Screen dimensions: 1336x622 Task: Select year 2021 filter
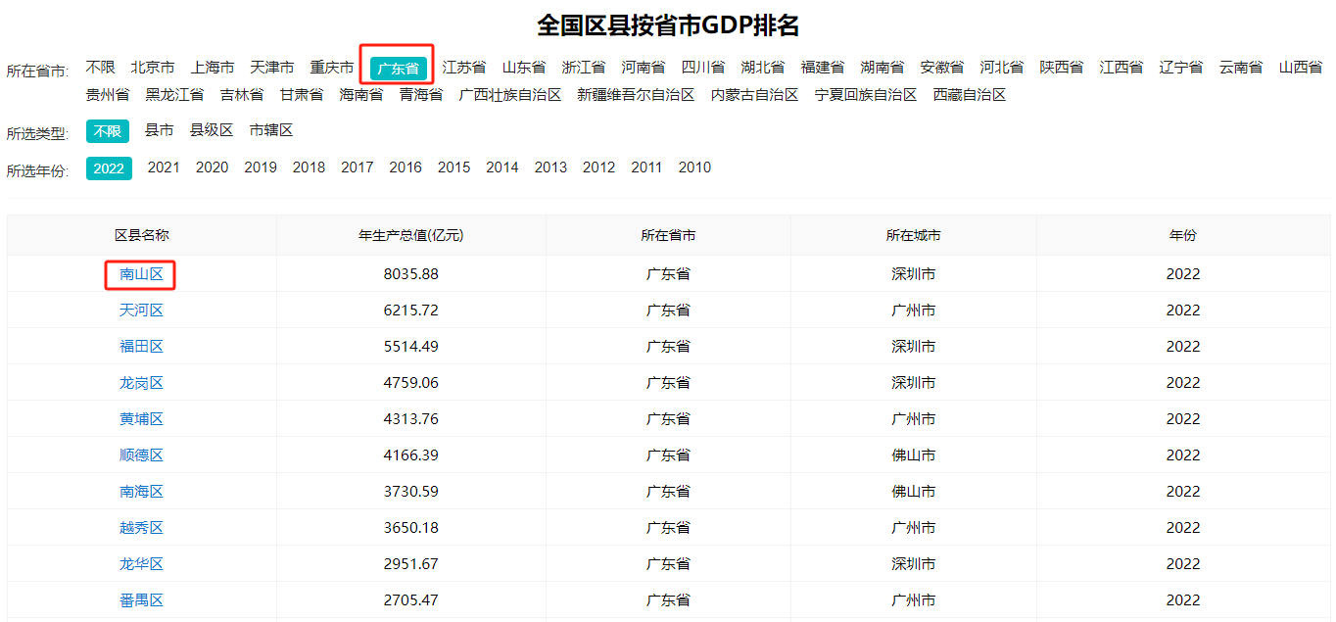pyautogui.click(x=164, y=167)
